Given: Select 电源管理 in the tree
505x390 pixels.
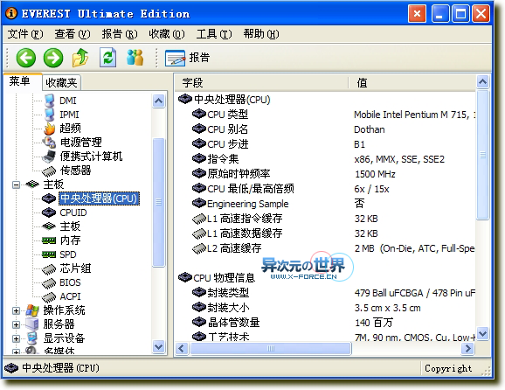Looking at the screenshot, I should click(x=81, y=143).
